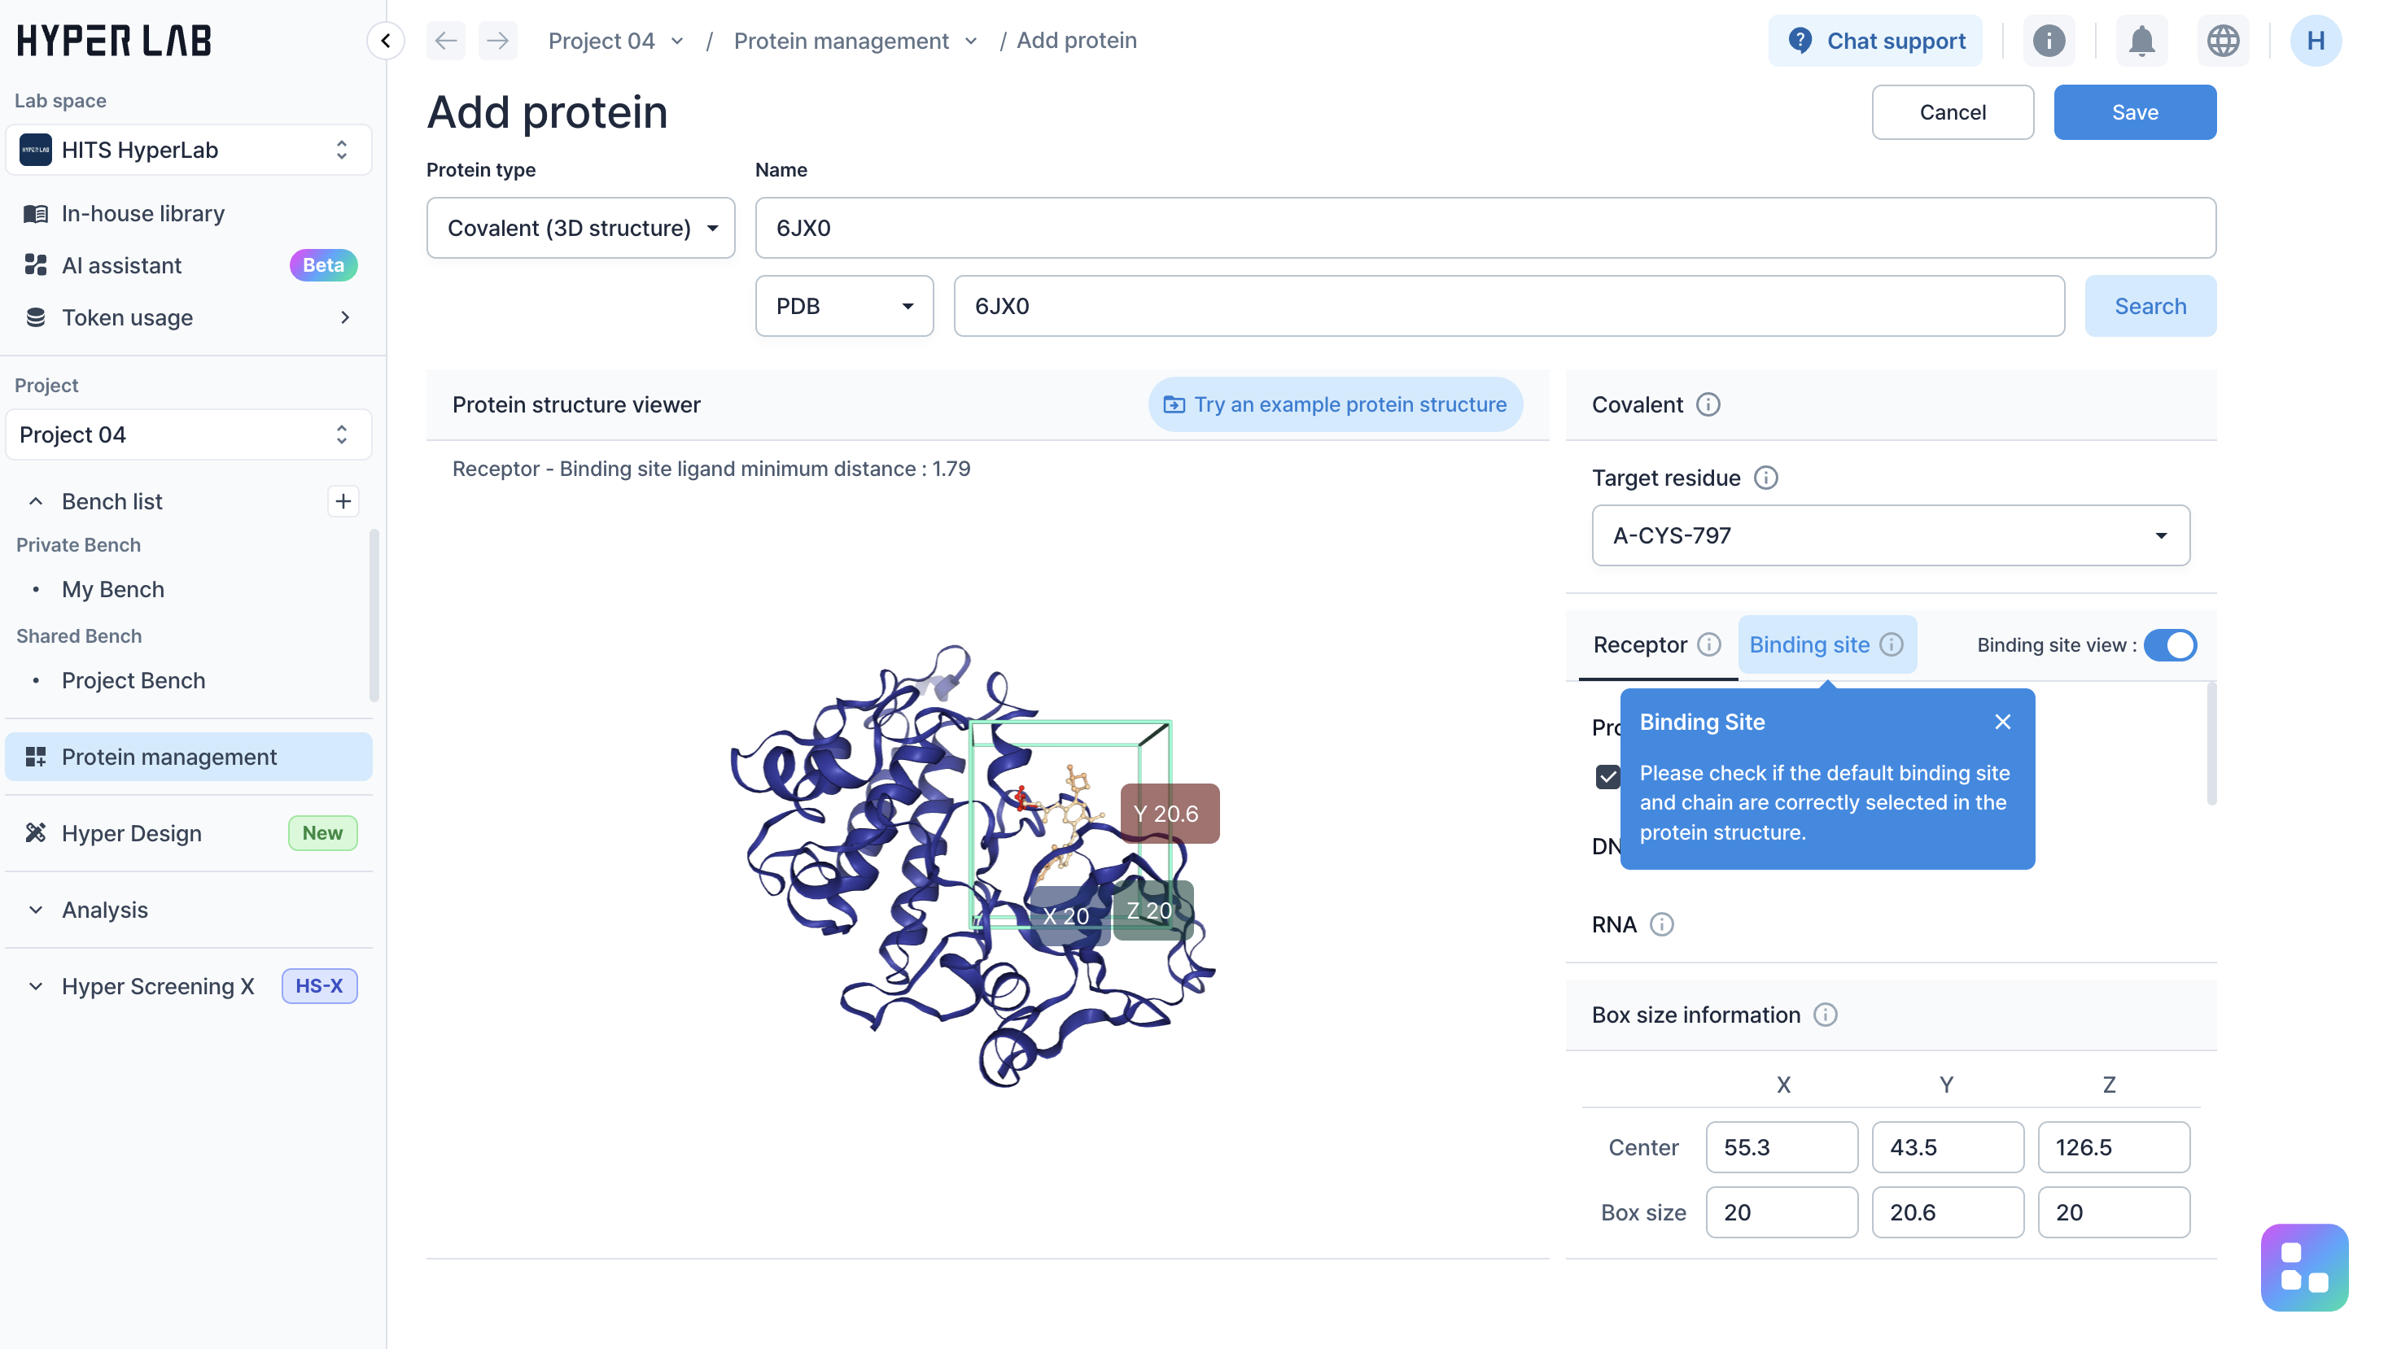Expand the Analysis section in the sidebar

(x=105, y=910)
